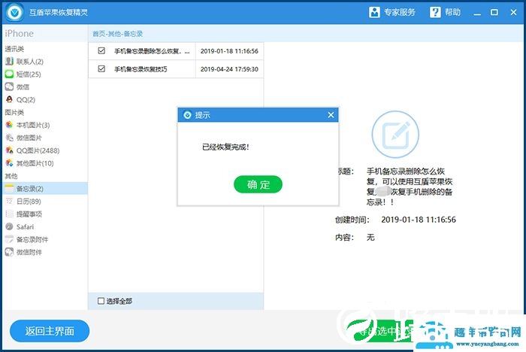The image size is (526, 352).
Task: Click the 已经恢复完成! message text
Action: [225, 147]
